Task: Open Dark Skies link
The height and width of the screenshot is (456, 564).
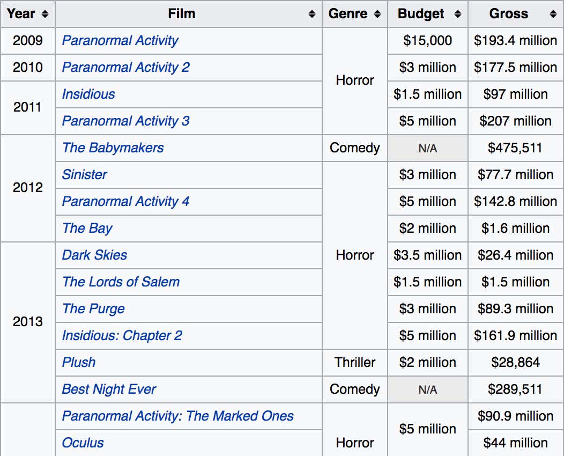Action: click(x=94, y=255)
